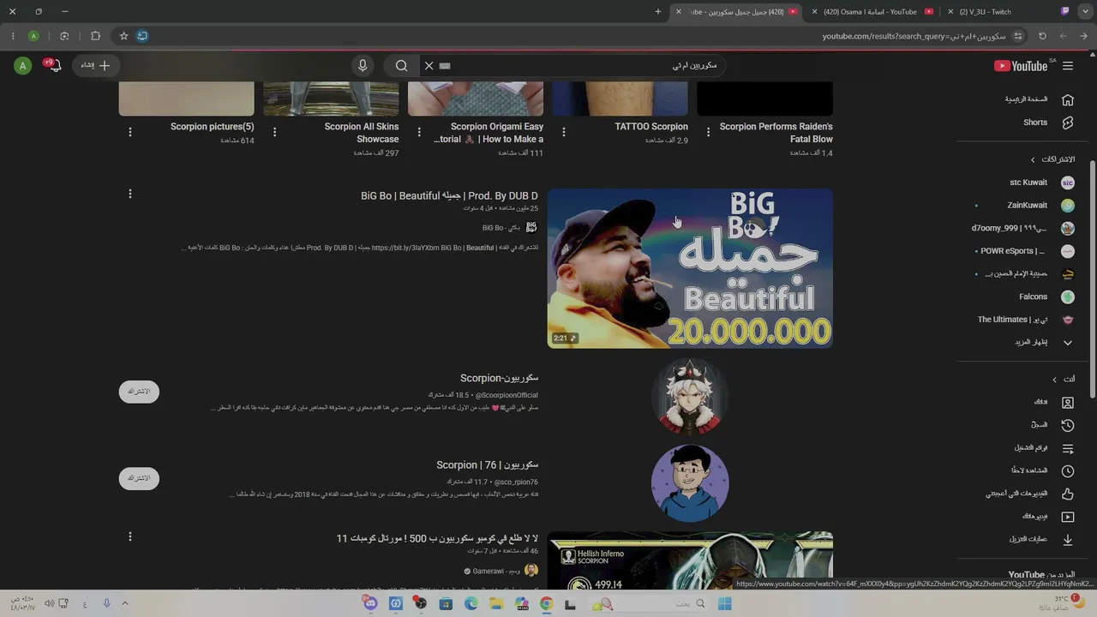Start voice search with the microphone icon
Image resolution: width=1097 pixels, height=617 pixels.
(x=363, y=66)
